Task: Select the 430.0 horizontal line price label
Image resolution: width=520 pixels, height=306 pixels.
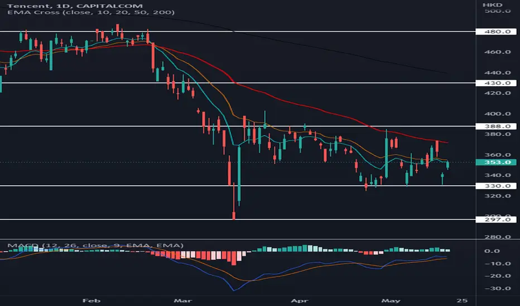Action: pos(496,83)
